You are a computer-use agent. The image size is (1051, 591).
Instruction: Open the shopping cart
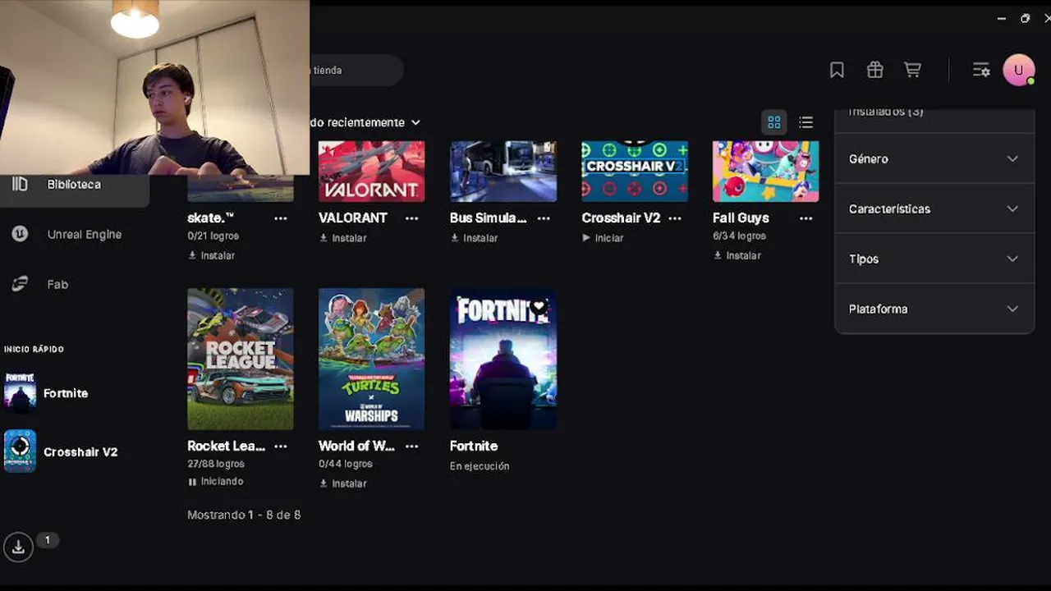[912, 71]
